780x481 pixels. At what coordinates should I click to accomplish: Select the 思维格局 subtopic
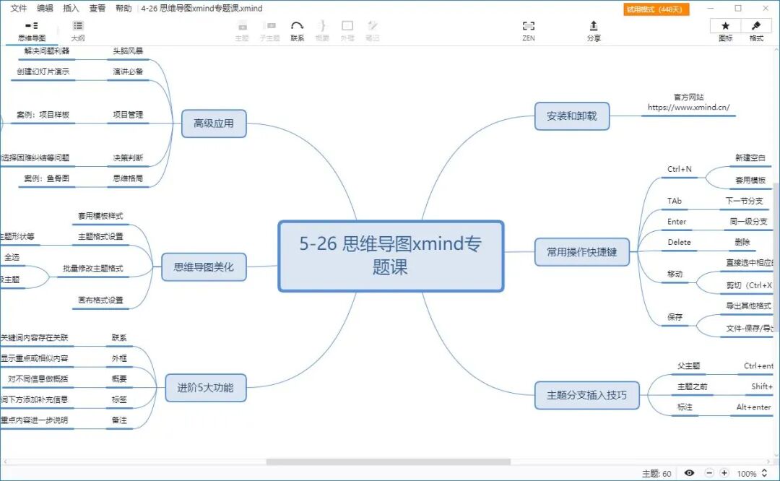128,178
